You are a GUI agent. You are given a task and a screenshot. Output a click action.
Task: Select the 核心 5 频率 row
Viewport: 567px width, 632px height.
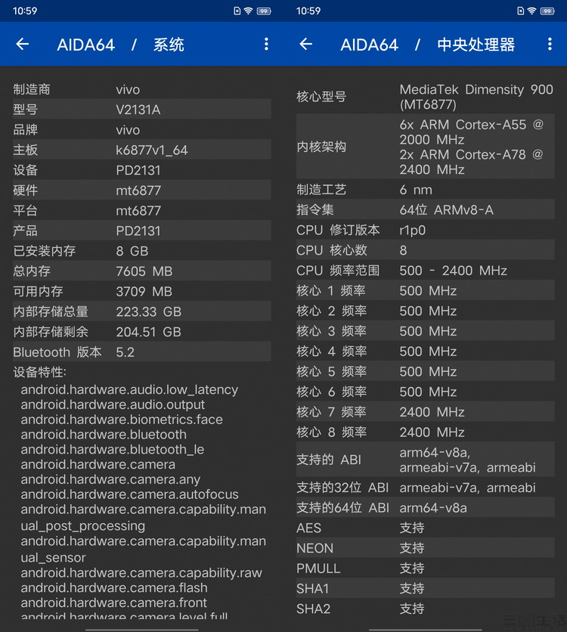pyautogui.click(x=425, y=371)
